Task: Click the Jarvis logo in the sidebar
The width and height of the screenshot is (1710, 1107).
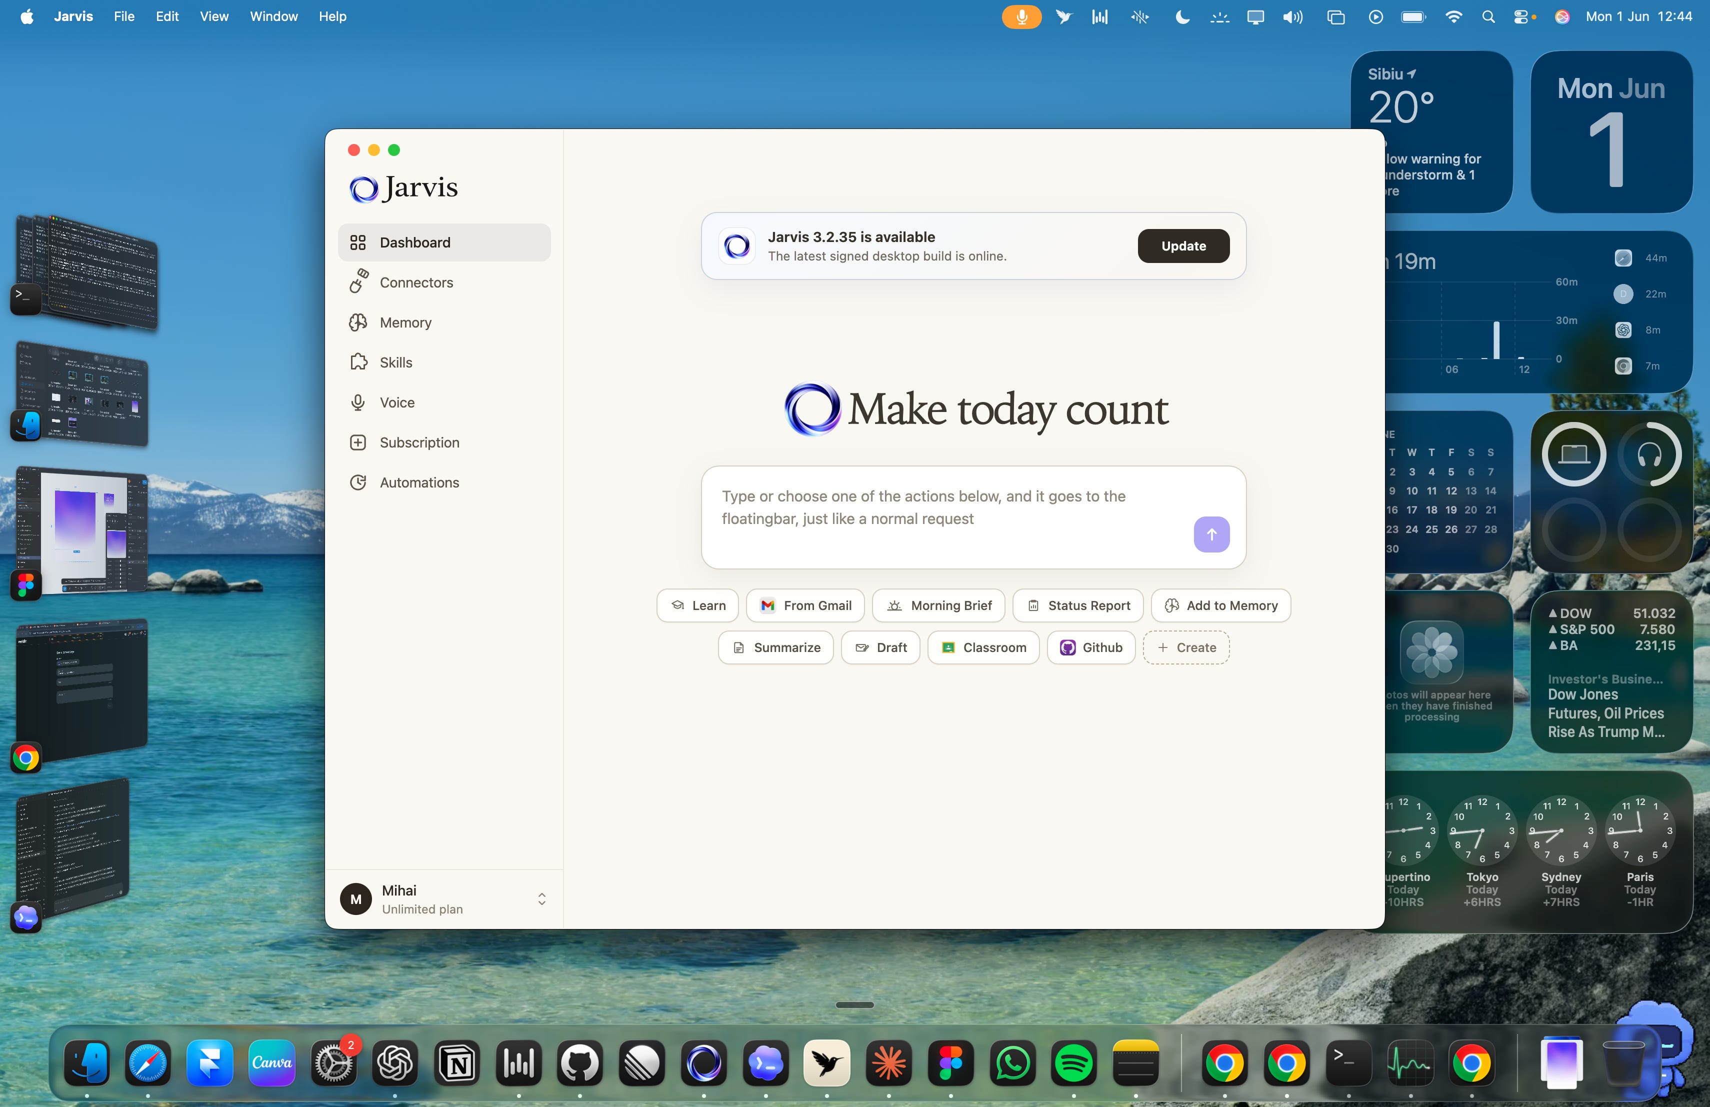Action: click(x=403, y=188)
